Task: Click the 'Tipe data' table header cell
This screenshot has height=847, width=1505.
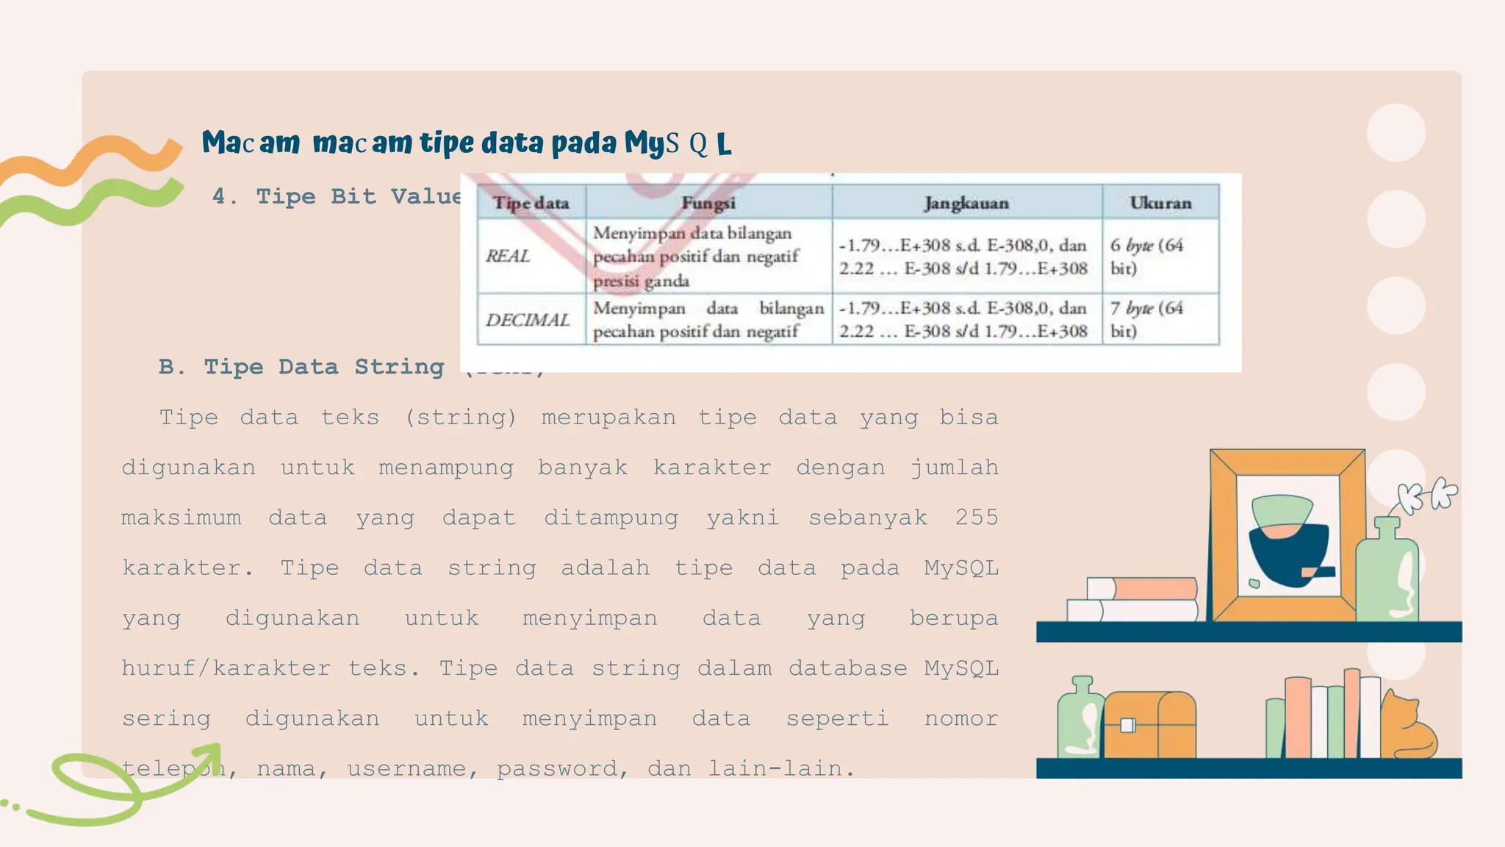Action: 531,202
